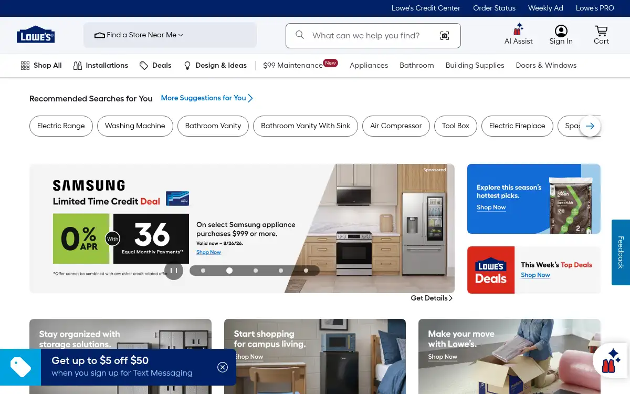
Task: Go to Bathroom category
Action: [x=417, y=66]
